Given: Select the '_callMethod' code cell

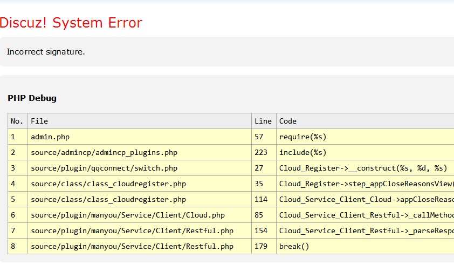Looking at the screenshot, I should (x=365, y=215).
